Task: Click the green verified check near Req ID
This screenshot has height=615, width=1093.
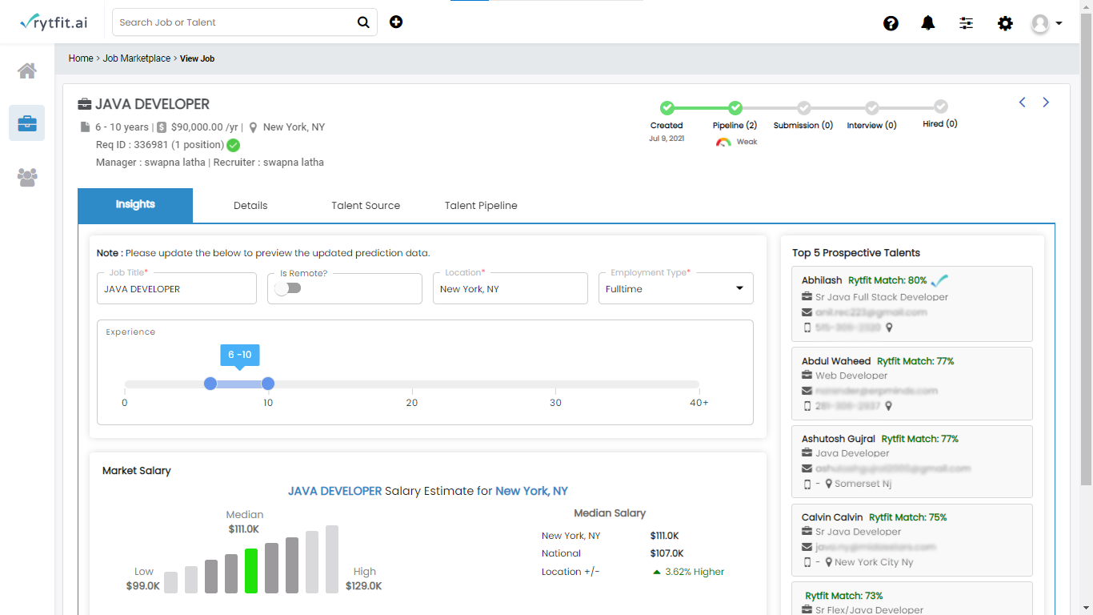Action: pos(233,145)
